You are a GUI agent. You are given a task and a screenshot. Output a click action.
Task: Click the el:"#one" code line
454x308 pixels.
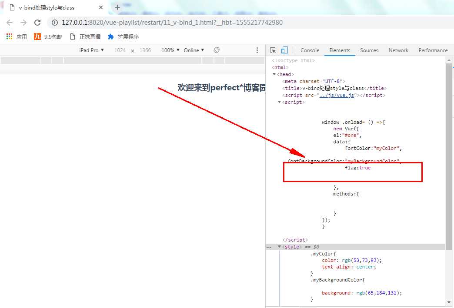(347, 135)
